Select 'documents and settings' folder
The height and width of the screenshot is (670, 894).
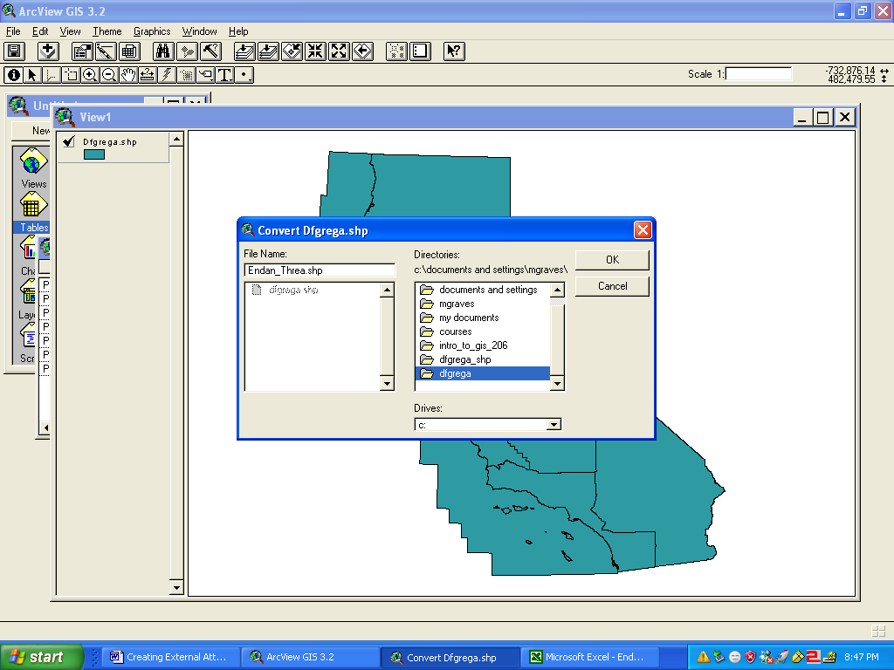point(482,290)
